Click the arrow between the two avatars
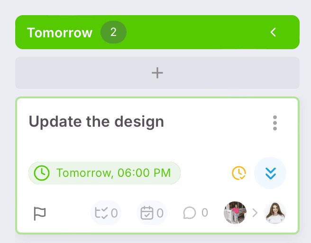311x243 pixels. [x=255, y=213]
